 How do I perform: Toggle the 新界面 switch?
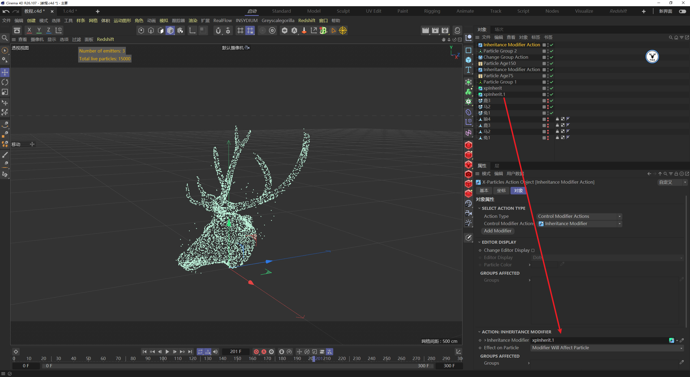(x=682, y=11)
